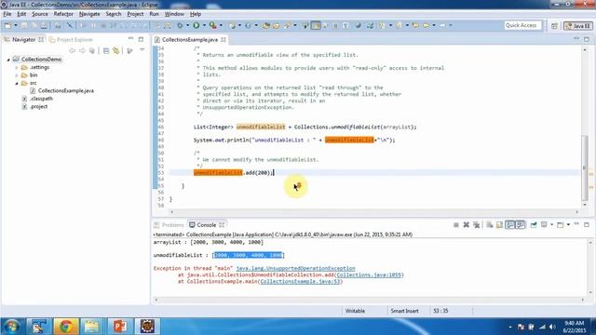Select the CollectionsExample.java editor tab
Viewport: 596px width, 335px height.
pos(190,39)
